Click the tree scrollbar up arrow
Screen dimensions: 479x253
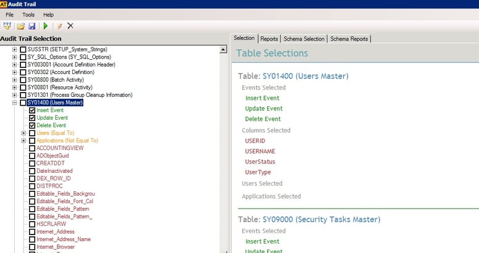point(223,49)
